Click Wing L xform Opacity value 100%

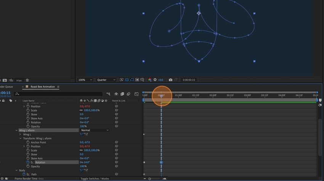[83, 166]
